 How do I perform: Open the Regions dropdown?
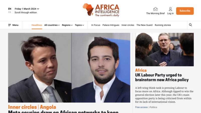(67, 25)
